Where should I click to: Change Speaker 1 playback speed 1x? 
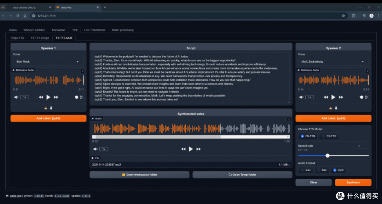pos(25,97)
